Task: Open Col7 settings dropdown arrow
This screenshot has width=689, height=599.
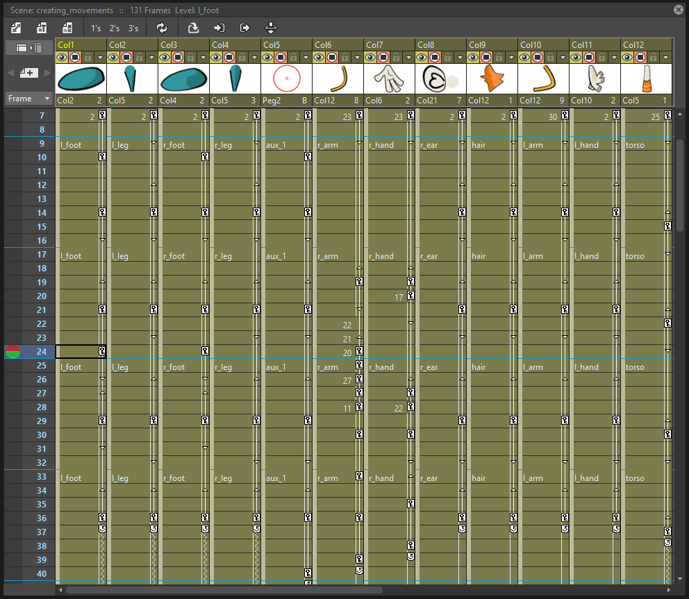Action: point(408,58)
